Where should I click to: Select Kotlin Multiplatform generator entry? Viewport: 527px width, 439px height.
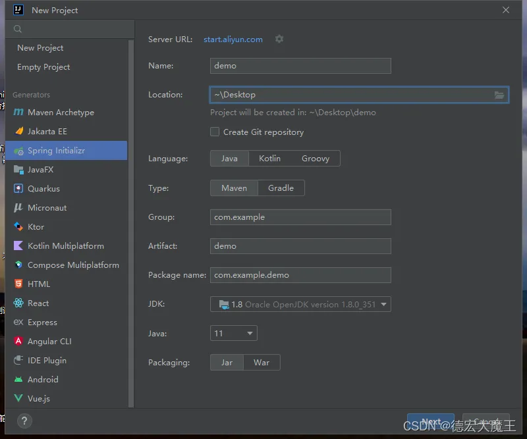pyautogui.click(x=67, y=246)
